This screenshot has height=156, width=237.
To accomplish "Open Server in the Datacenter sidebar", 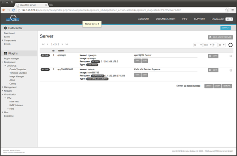I will pyautogui.click(x=7, y=37).
